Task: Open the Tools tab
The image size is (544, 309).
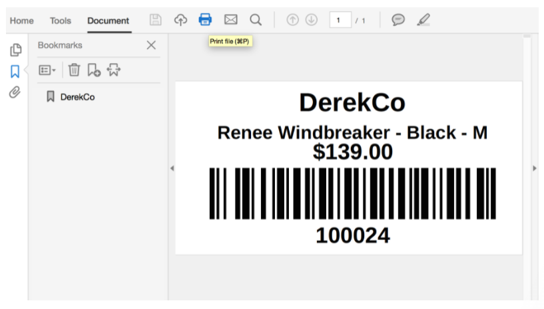Action: pyautogui.click(x=60, y=21)
